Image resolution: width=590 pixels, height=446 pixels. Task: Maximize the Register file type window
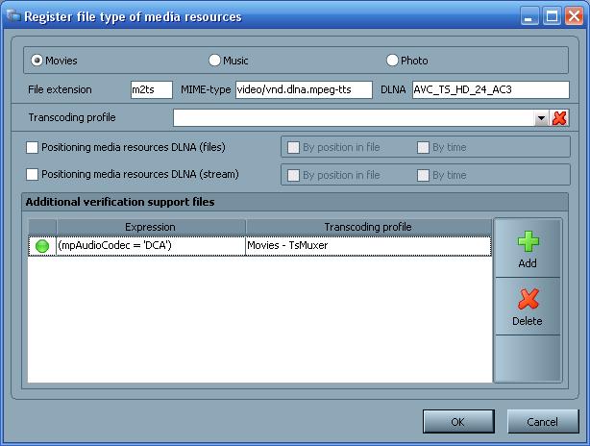(552, 16)
